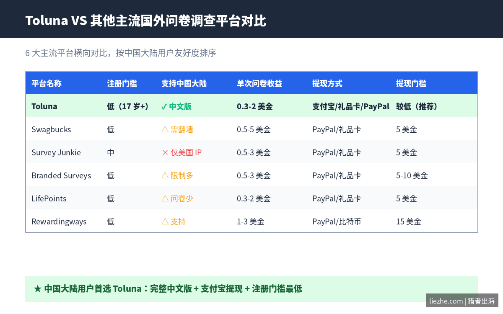Click "低" in the LifePoints row
Image resolution: width=503 pixels, height=314 pixels.
pyautogui.click(x=111, y=198)
